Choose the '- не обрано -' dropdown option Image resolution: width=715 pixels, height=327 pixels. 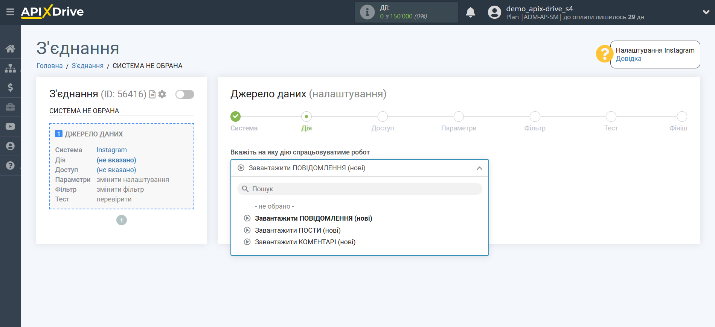point(274,206)
